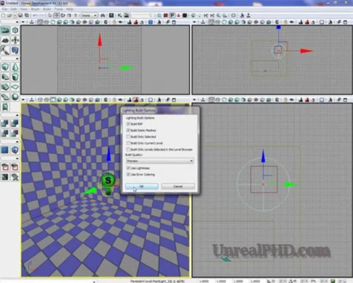Viewport: 353px width, 283px height.
Task: Click the Undo arrow in main toolbar
Action: click(x=35, y=15)
